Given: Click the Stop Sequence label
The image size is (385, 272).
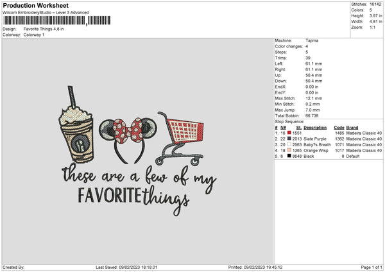Looking at the screenshot, I should coord(289,122).
